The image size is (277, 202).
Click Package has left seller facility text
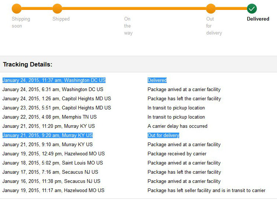206,191
